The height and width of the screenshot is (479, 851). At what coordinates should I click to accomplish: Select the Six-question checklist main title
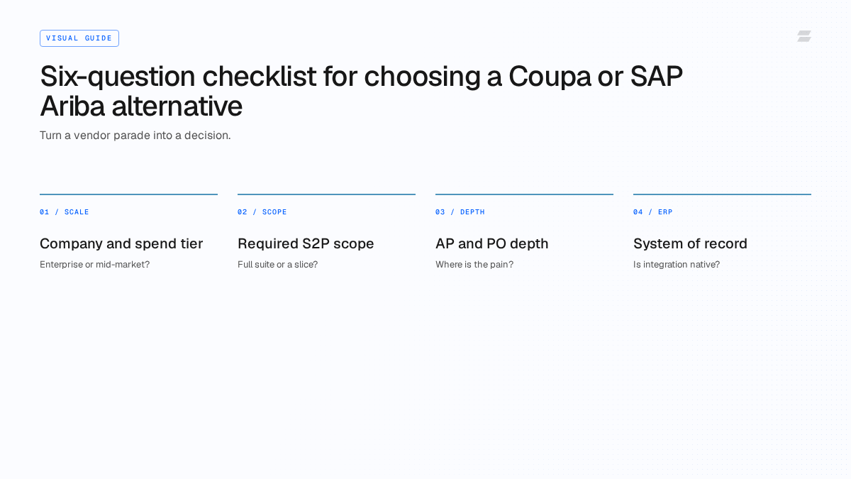[x=361, y=91]
